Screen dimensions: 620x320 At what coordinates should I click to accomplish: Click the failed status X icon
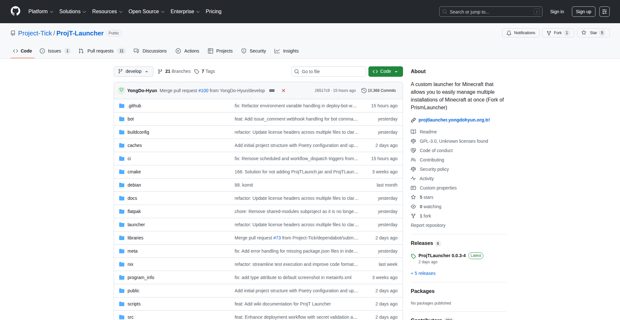click(x=283, y=91)
